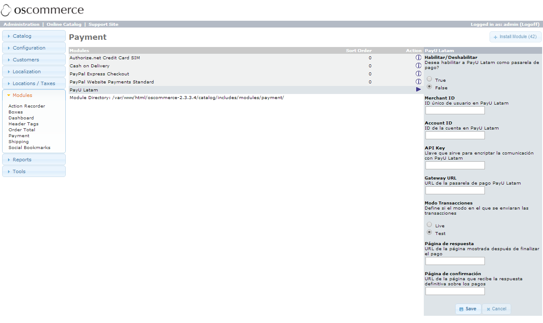This screenshot has height=323, width=543.
Task: Open Order Total modules
Action: (22, 130)
